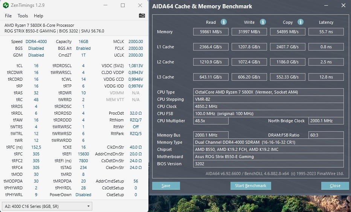Image resolution: width=351 pixels, height=212 pixels.
Task: Open the Tools menu in ZenTimings
Action: coord(23,16)
